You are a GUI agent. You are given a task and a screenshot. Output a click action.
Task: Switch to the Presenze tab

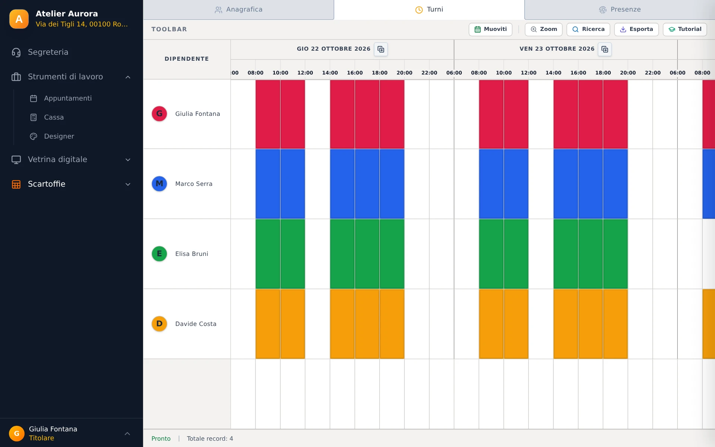click(x=620, y=10)
